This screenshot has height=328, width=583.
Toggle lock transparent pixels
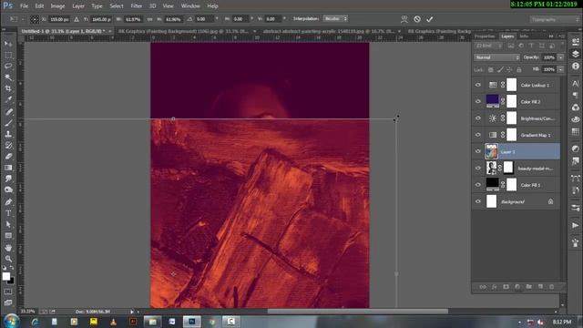(491, 69)
